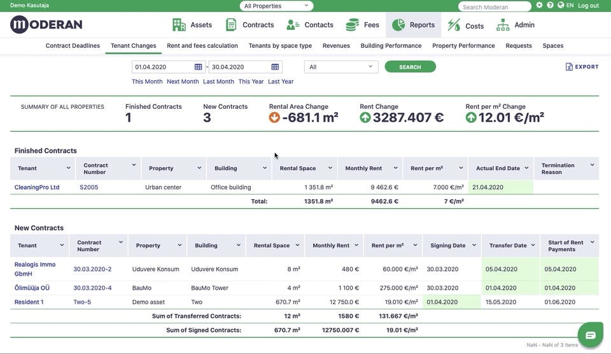Select This Year quick range

pyautogui.click(x=251, y=81)
